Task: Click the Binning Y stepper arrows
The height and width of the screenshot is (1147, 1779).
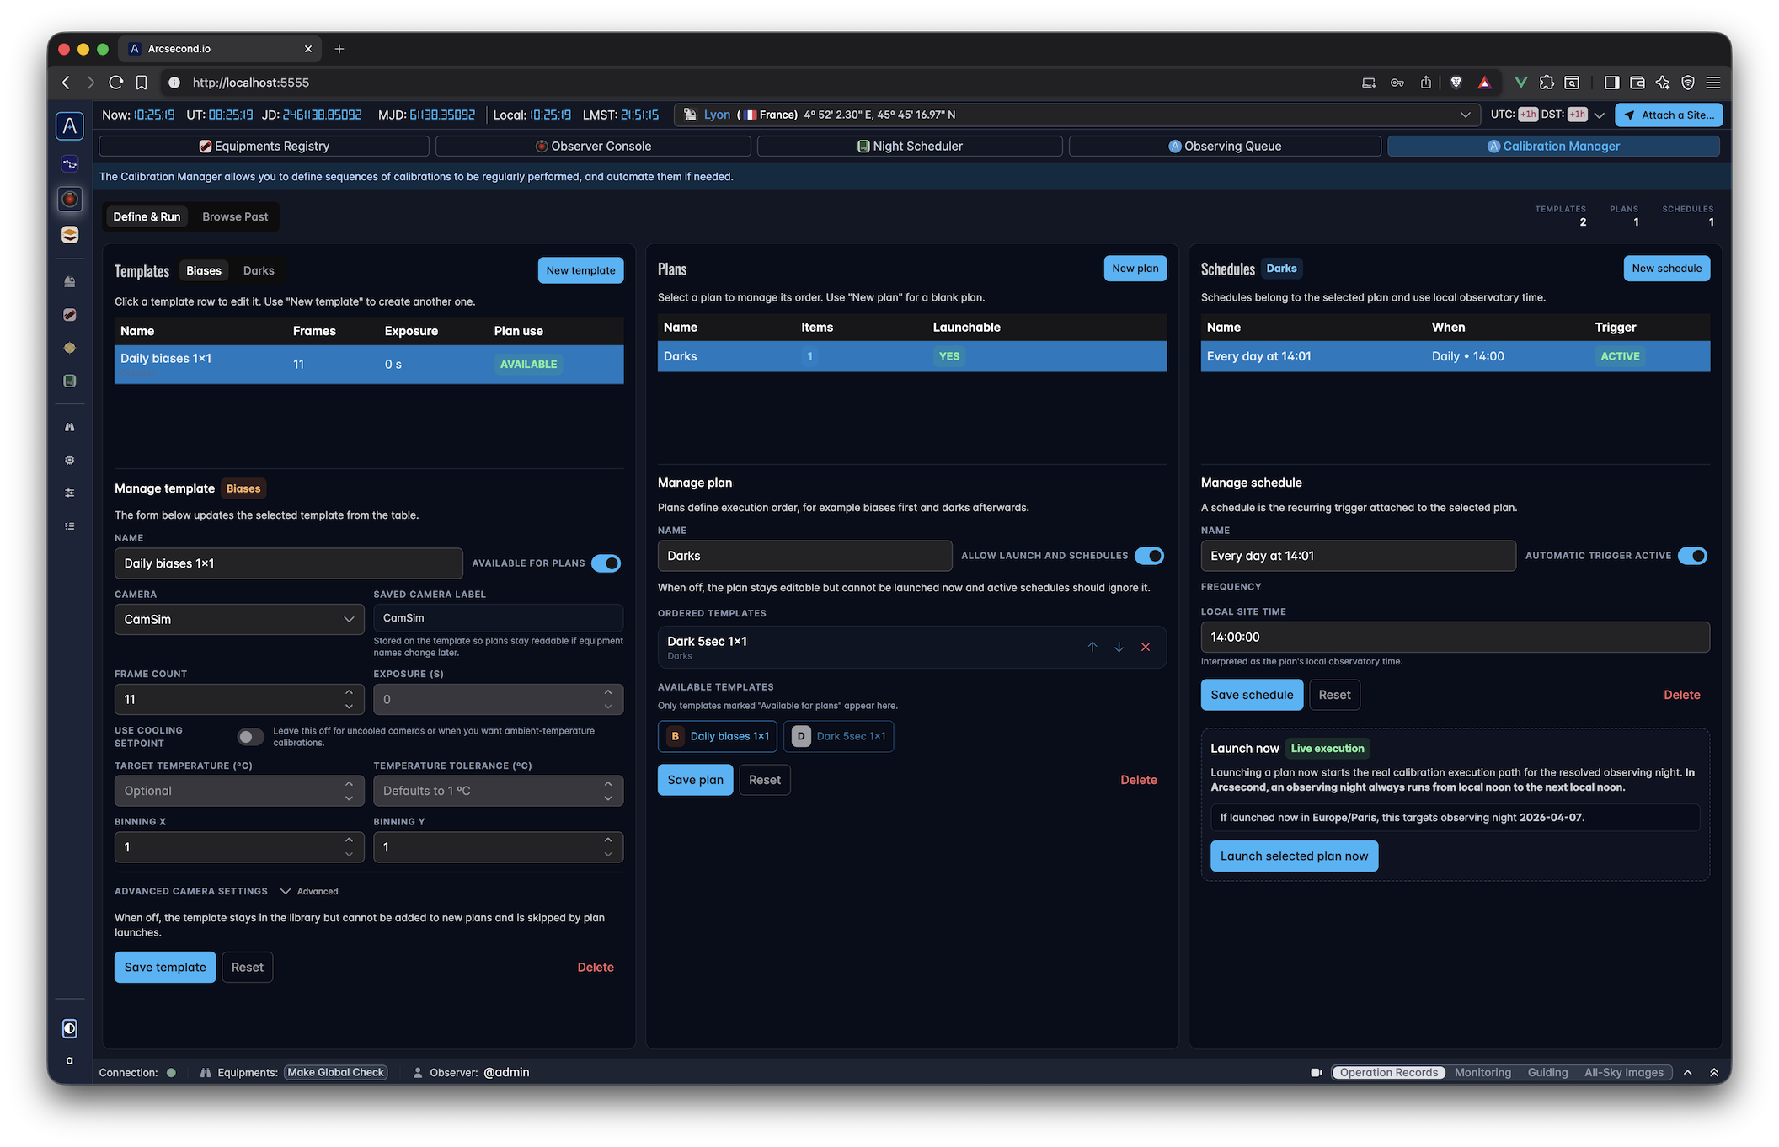Action: tap(608, 847)
